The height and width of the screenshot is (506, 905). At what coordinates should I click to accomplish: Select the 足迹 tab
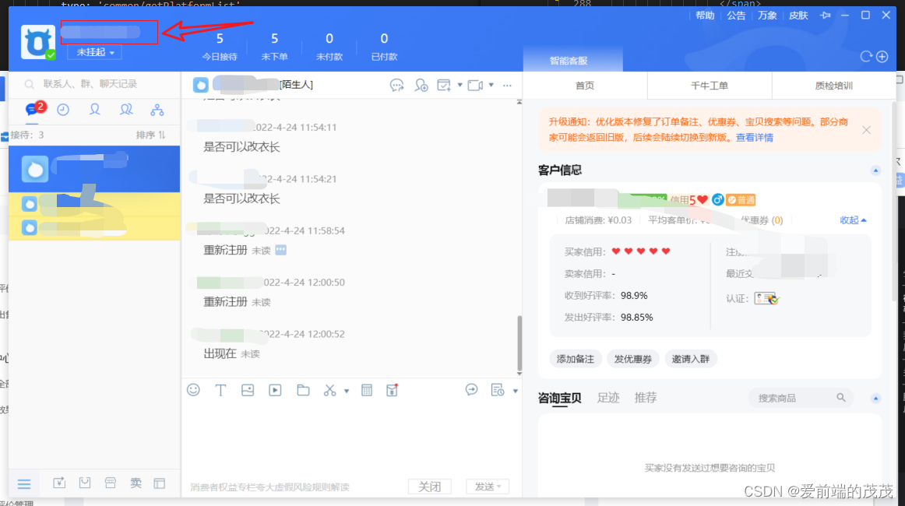[x=607, y=398]
